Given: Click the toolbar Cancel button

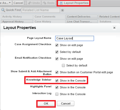Looking at the screenshot, I should point(18,3).
